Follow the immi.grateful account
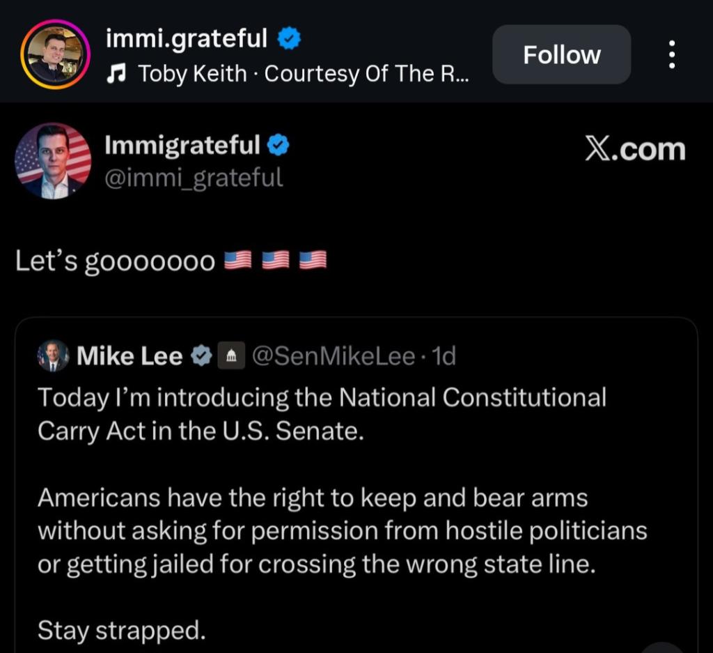This screenshot has height=653, width=713. click(561, 54)
